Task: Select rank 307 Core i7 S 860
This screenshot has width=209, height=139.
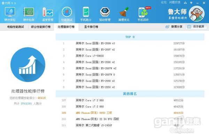Action: coord(130,100)
